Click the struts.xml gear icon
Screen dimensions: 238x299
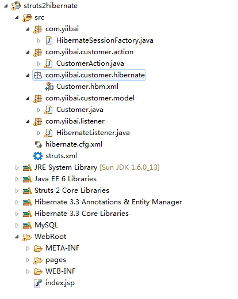38,156
